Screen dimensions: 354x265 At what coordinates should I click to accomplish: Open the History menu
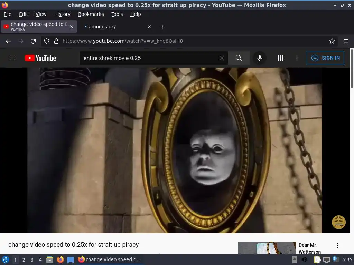pyautogui.click(x=62, y=14)
